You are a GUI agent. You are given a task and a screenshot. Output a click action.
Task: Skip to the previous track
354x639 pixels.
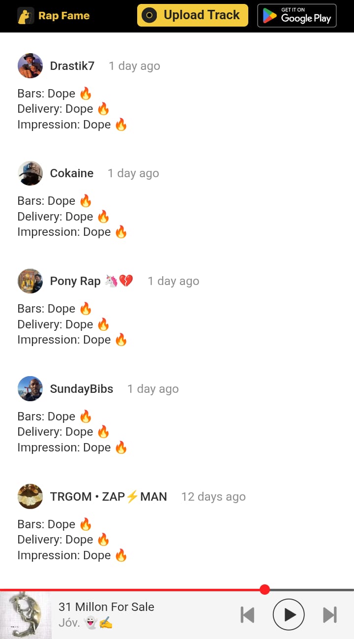coord(247,615)
